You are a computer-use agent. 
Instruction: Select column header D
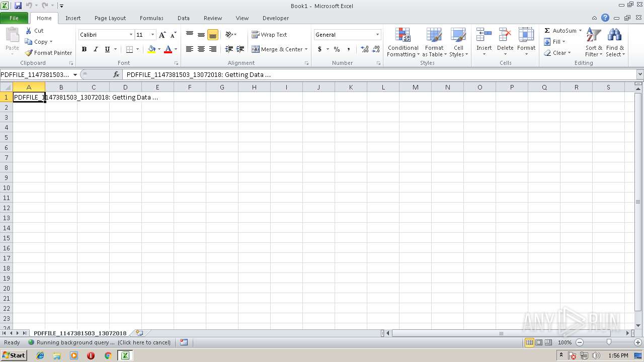125,87
